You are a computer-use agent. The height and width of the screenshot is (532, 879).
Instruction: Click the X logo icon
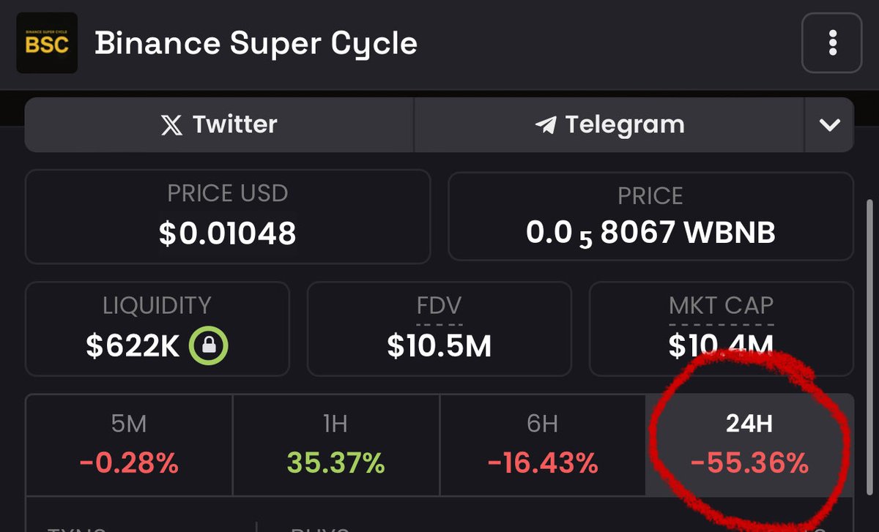click(x=171, y=125)
